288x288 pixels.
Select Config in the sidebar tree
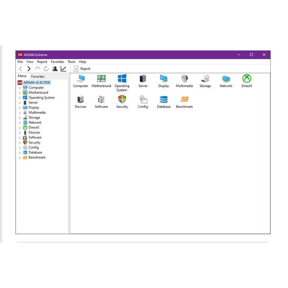click(x=34, y=147)
